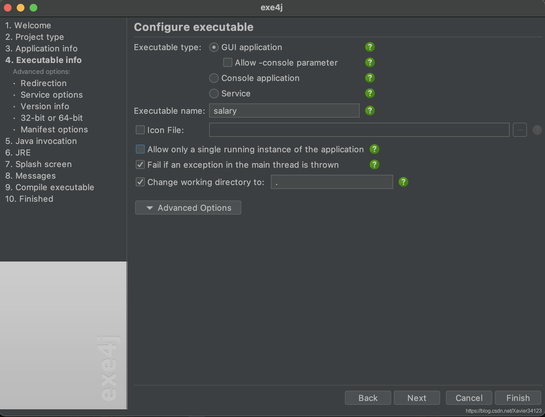Open Version info page
Viewport: 545px width, 417px height.
coord(45,106)
